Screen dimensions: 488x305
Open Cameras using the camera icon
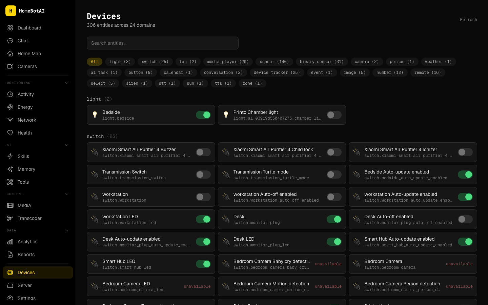[10, 66]
